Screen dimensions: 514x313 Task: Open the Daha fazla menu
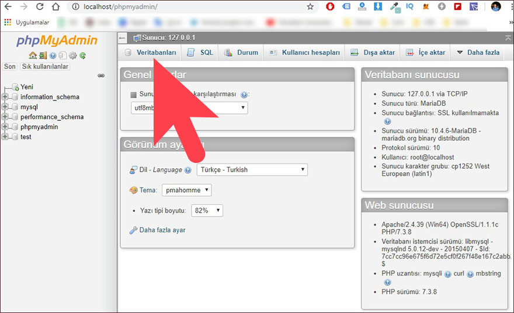[478, 53]
